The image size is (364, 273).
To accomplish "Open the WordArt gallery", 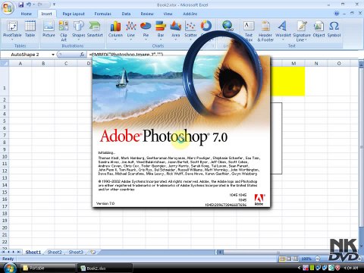I will [283, 30].
